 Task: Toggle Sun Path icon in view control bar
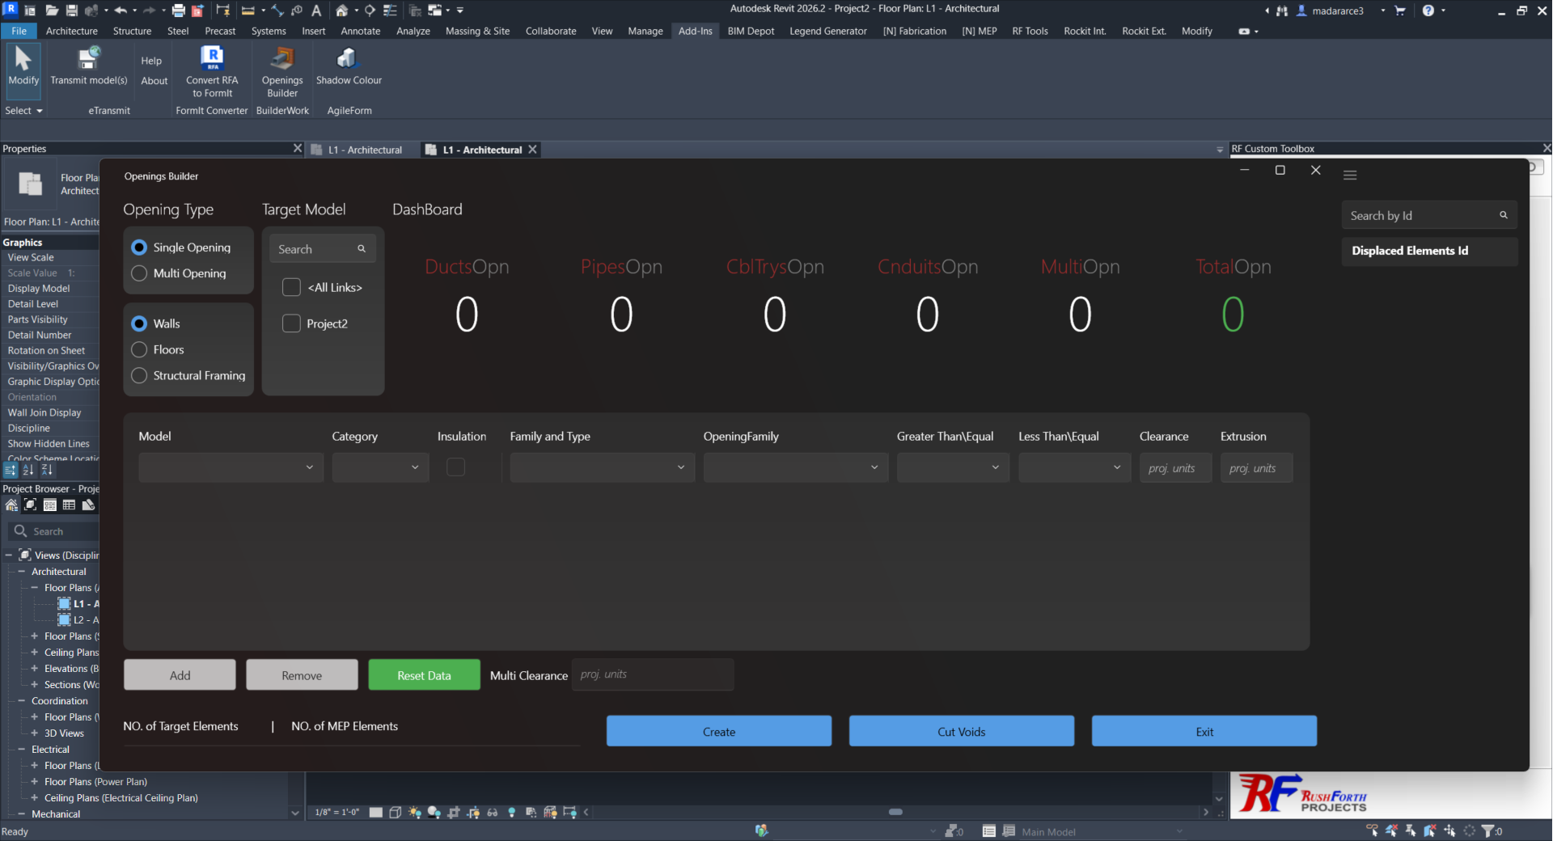click(x=415, y=813)
